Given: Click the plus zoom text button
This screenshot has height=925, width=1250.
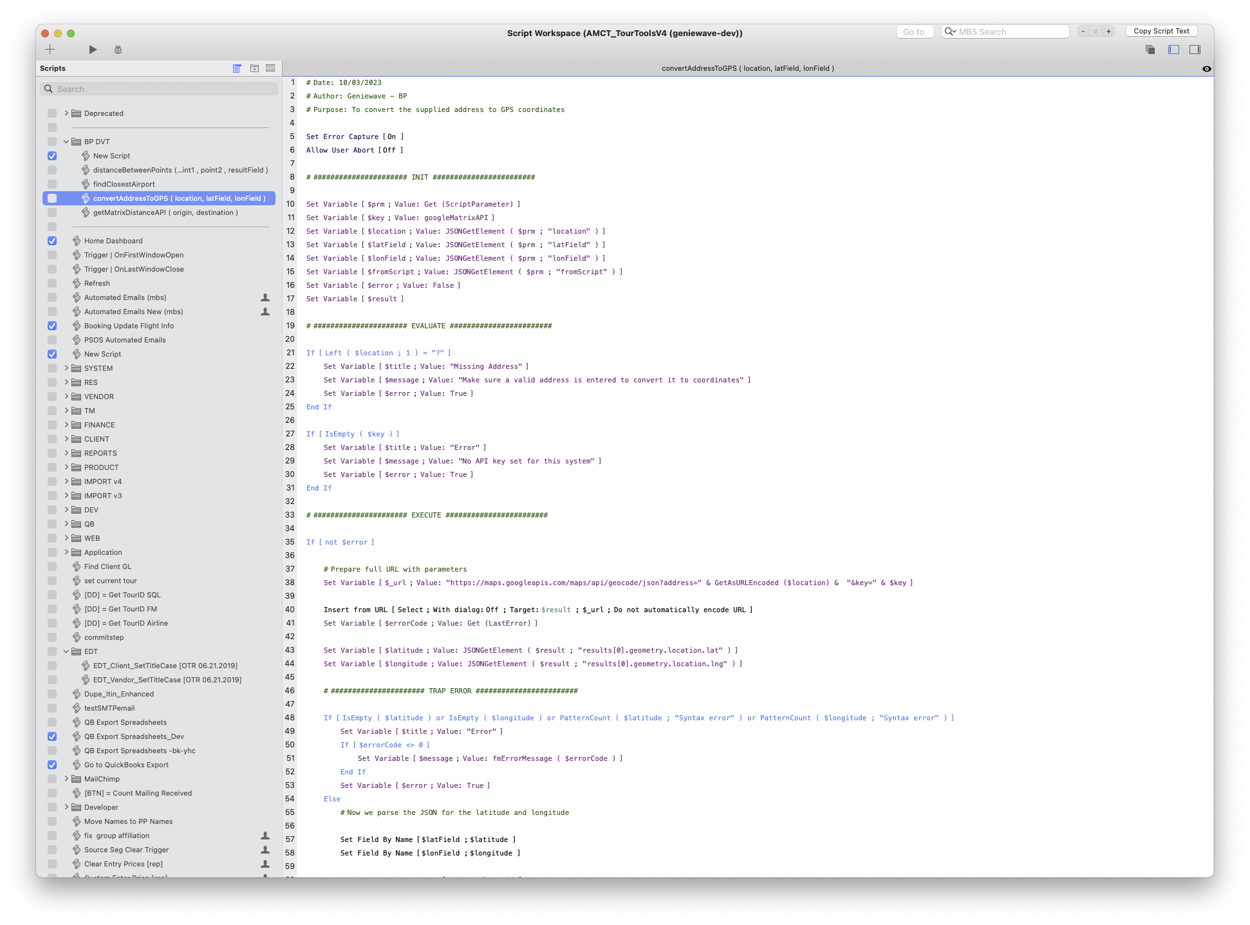Looking at the screenshot, I should (1108, 32).
